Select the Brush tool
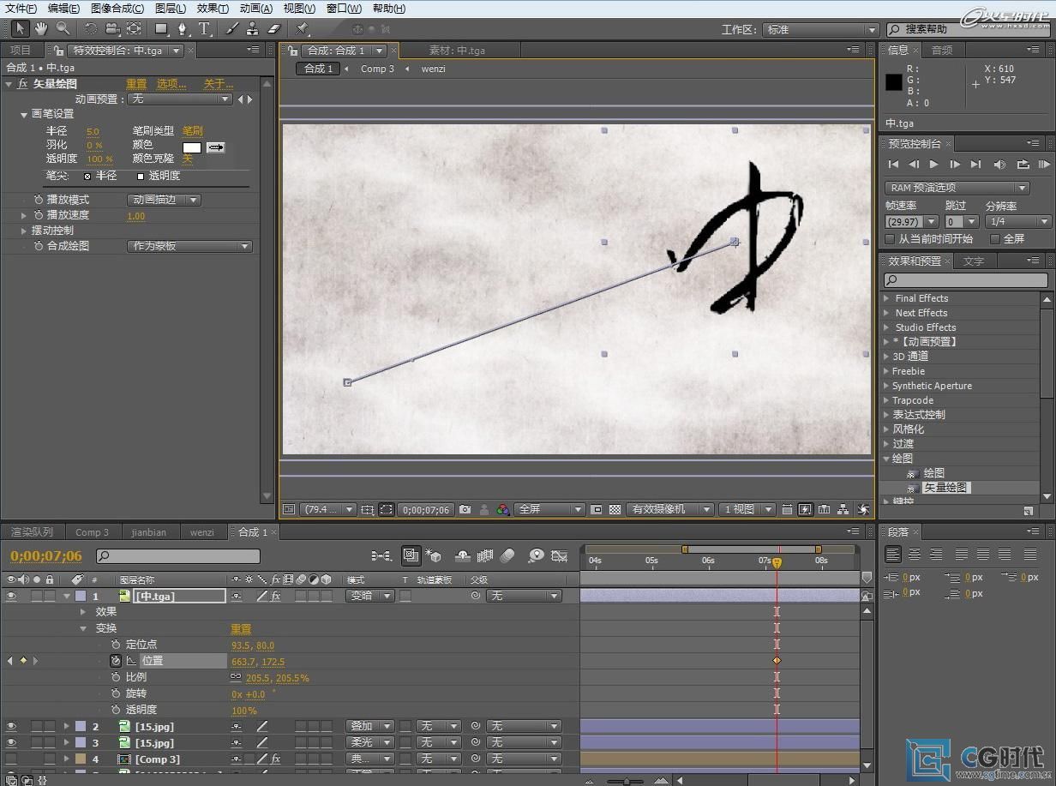The image size is (1056, 786). coord(231,29)
